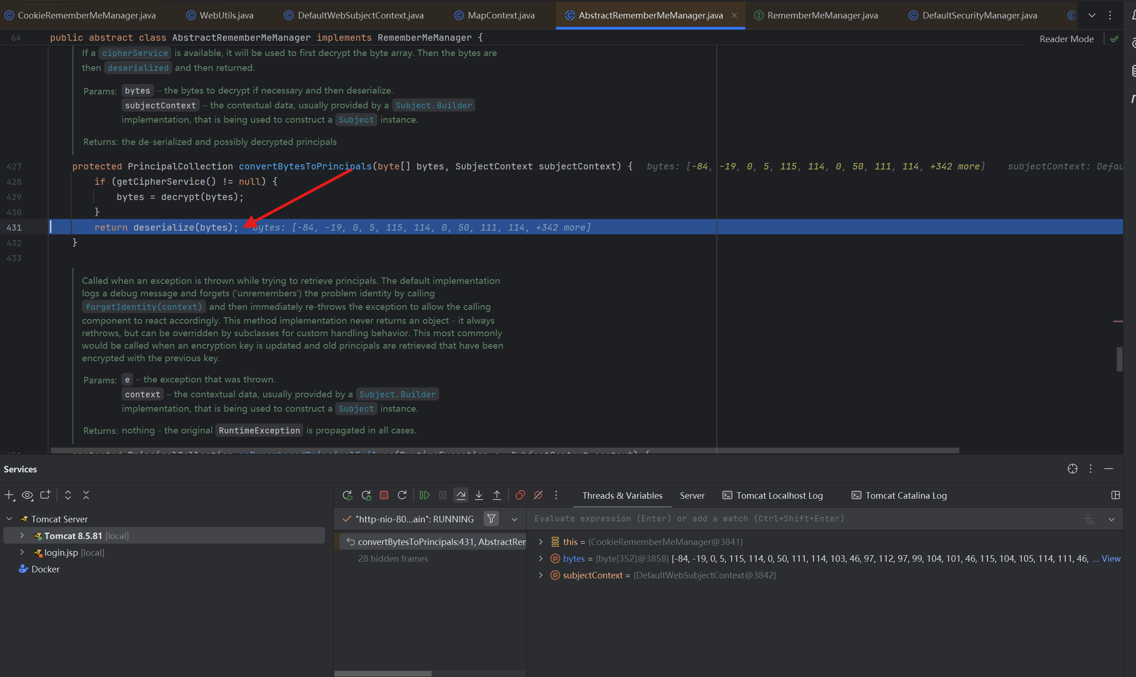Toggle the Services view options eye
The width and height of the screenshot is (1136, 677).
[27, 495]
